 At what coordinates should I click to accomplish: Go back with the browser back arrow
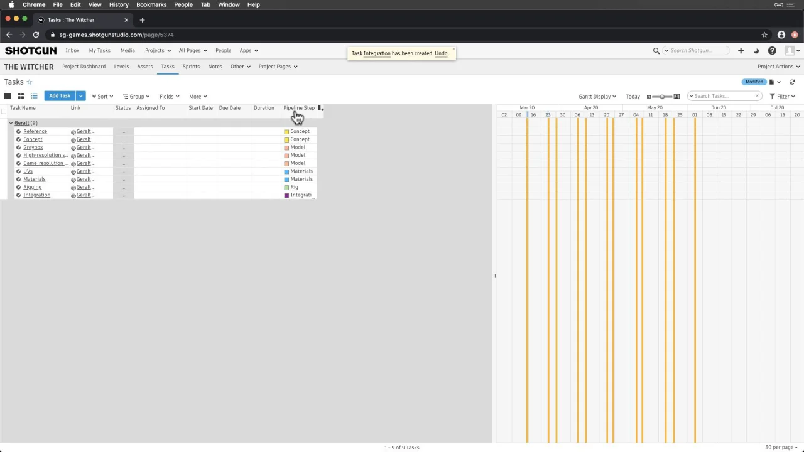(x=9, y=35)
